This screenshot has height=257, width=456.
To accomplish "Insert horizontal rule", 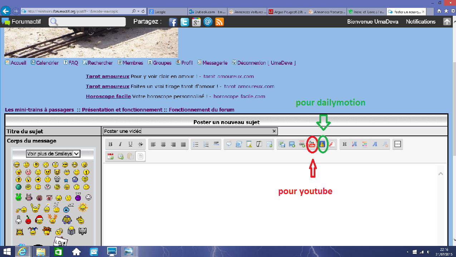I will point(216,144).
